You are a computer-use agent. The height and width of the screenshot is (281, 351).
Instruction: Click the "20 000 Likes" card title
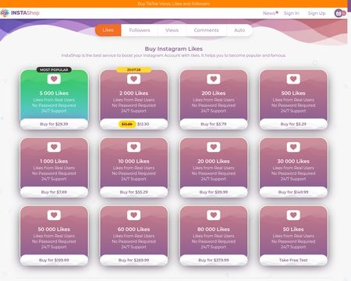214,162
